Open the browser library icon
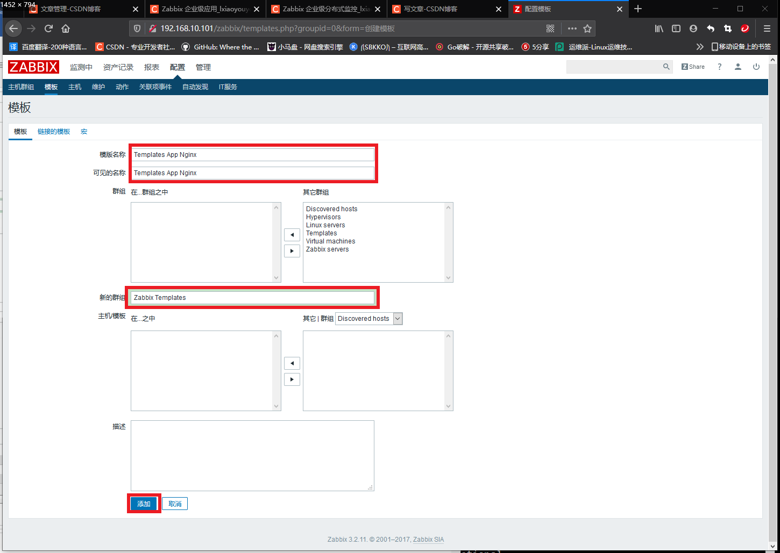780x553 pixels. (x=659, y=28)
